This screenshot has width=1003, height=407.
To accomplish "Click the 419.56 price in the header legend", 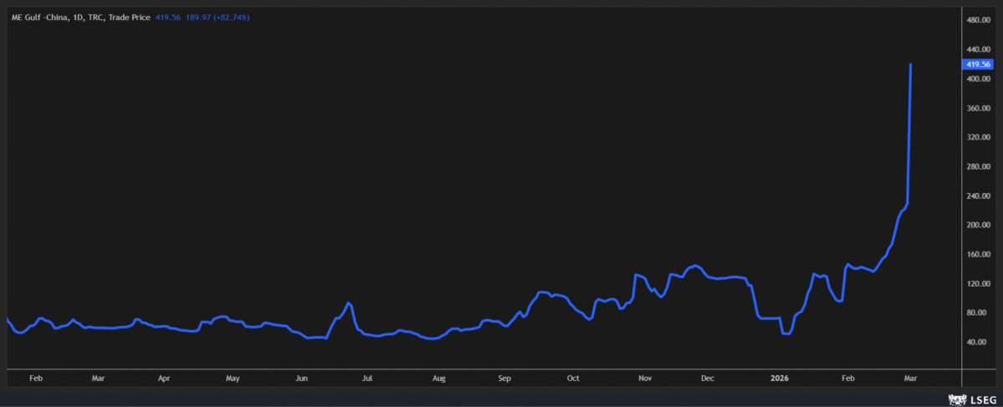I will point(165,17).
